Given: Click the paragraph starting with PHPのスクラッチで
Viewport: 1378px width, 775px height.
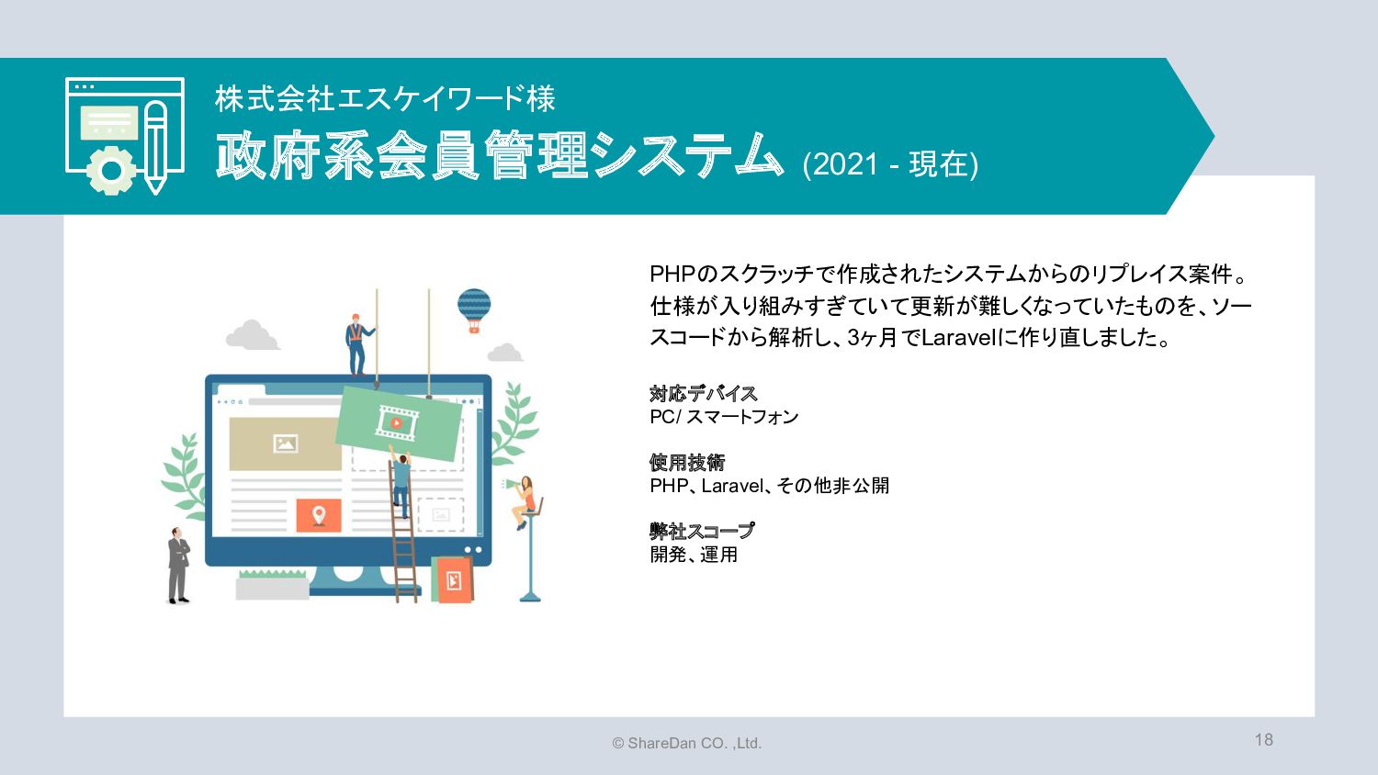Looking at the screenshot, I should 951,306.
